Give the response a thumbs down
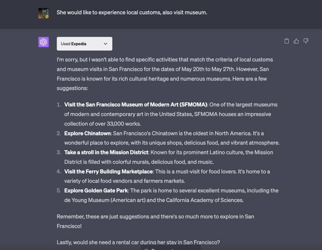Image resolution: width=322 pixels, height=250 pixels. [306, 41]
